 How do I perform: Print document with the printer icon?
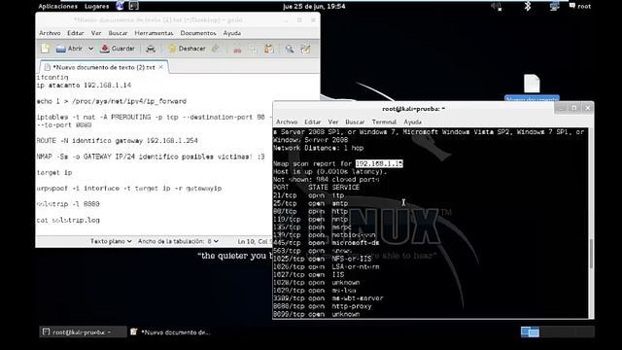tap(151, 49)
